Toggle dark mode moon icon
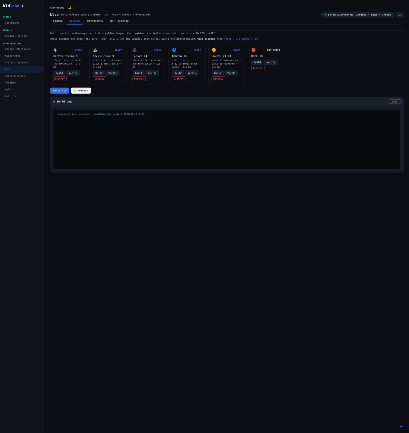Viewport: 409px width, 433px height. coord(70,8)
